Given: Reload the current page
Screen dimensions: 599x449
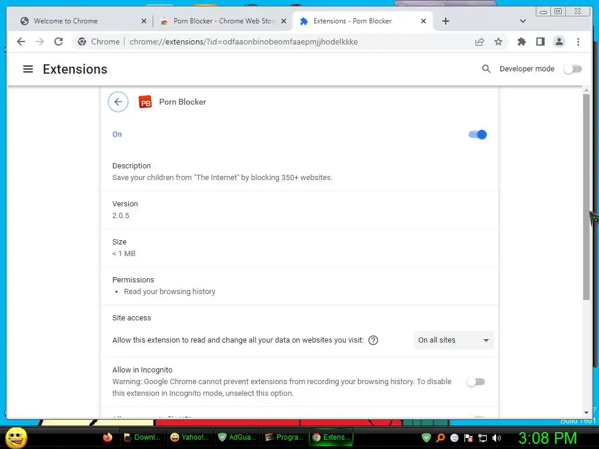Looking at the screenshot, I should point(58,42).
